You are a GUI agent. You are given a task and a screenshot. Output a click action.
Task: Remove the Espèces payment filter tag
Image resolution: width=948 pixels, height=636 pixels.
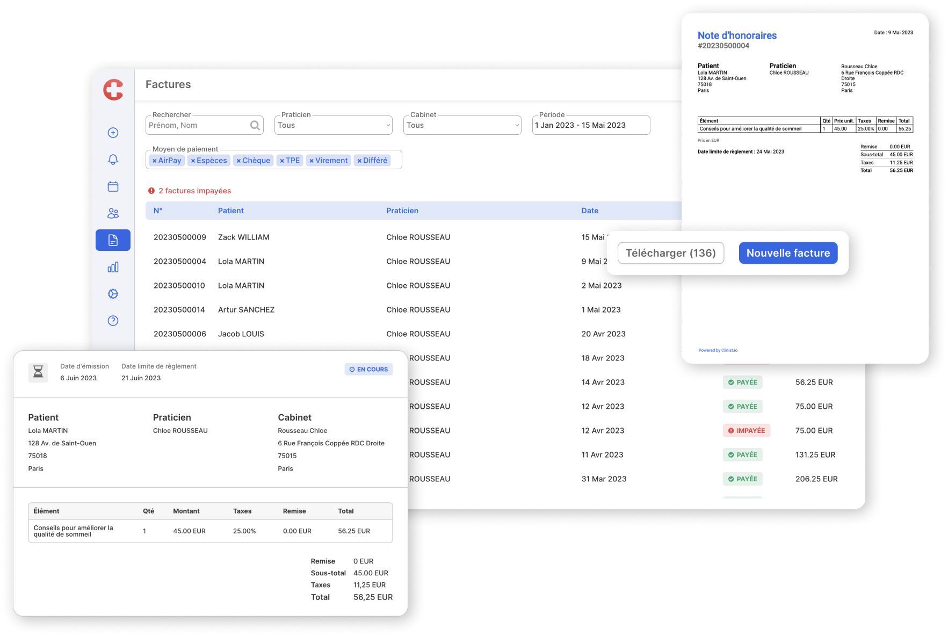click(x=193, y=161)
